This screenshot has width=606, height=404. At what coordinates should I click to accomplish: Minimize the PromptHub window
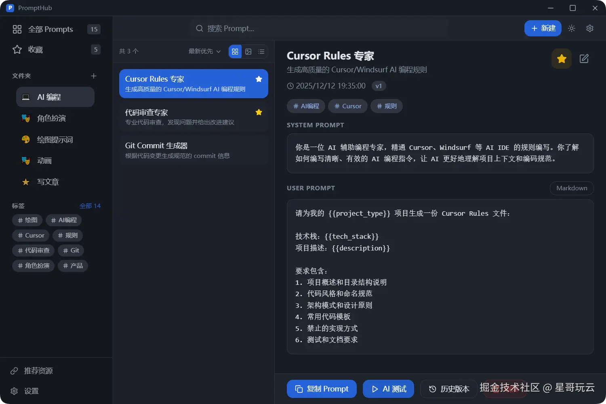[x=551, y=8]
